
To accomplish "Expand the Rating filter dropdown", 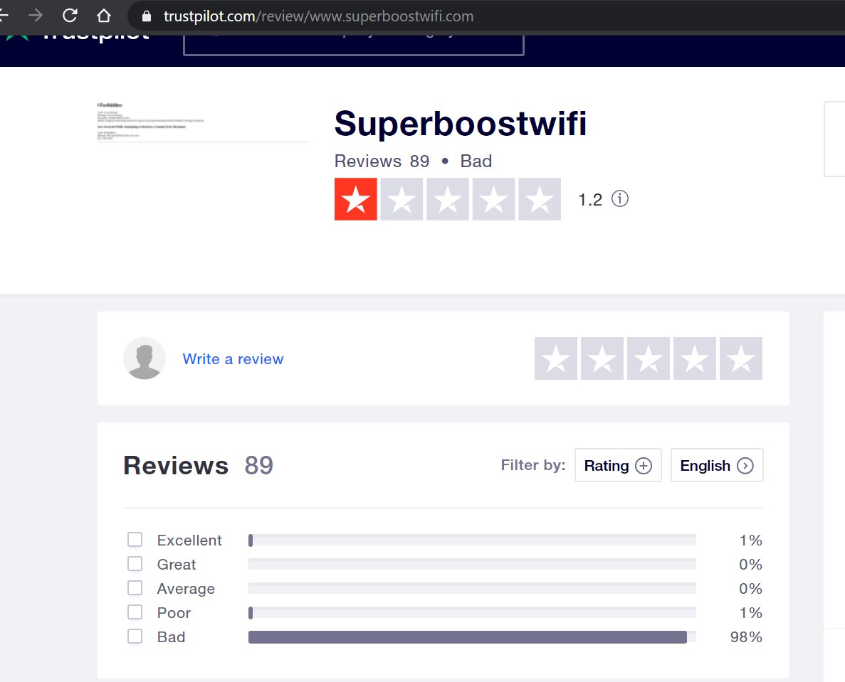I will coord(618,465).
